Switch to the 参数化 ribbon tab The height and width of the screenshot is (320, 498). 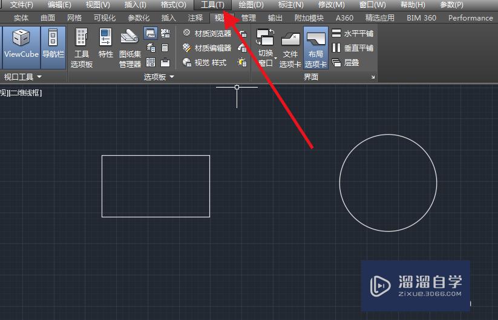click(x=139, y=18)
